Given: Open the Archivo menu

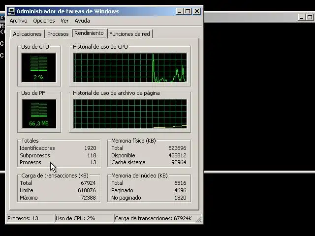Looking at the screenshot, I should [x=18, y=21].
